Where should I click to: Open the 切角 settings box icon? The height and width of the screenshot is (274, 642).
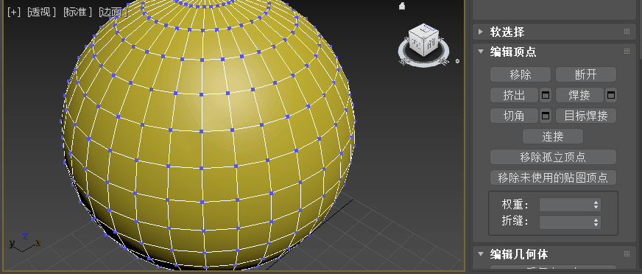point(546,116)
